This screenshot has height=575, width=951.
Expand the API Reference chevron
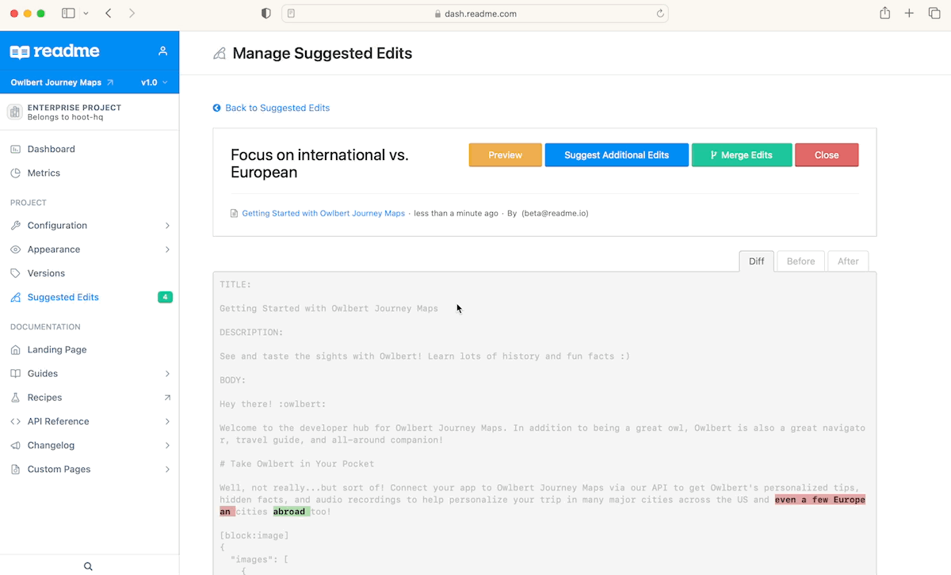(167, 421)
